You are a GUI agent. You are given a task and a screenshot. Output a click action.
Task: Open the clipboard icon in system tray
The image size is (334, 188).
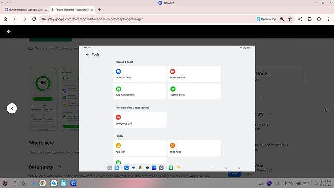click(277, 183)
